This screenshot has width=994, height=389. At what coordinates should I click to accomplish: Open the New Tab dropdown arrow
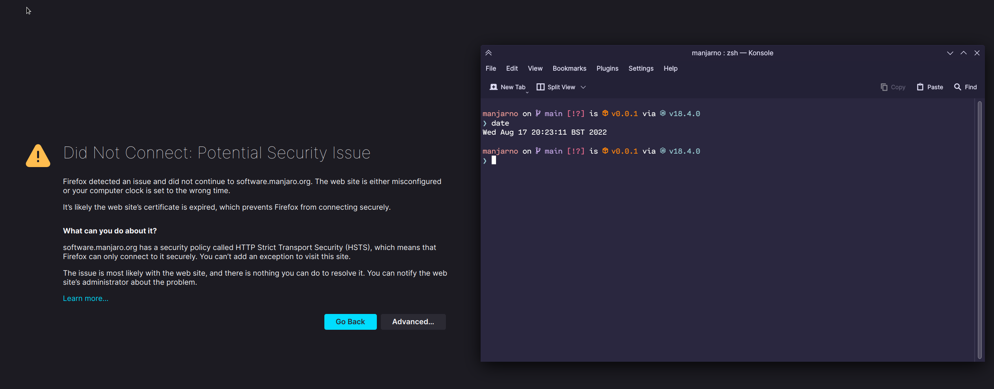(527, 92)
